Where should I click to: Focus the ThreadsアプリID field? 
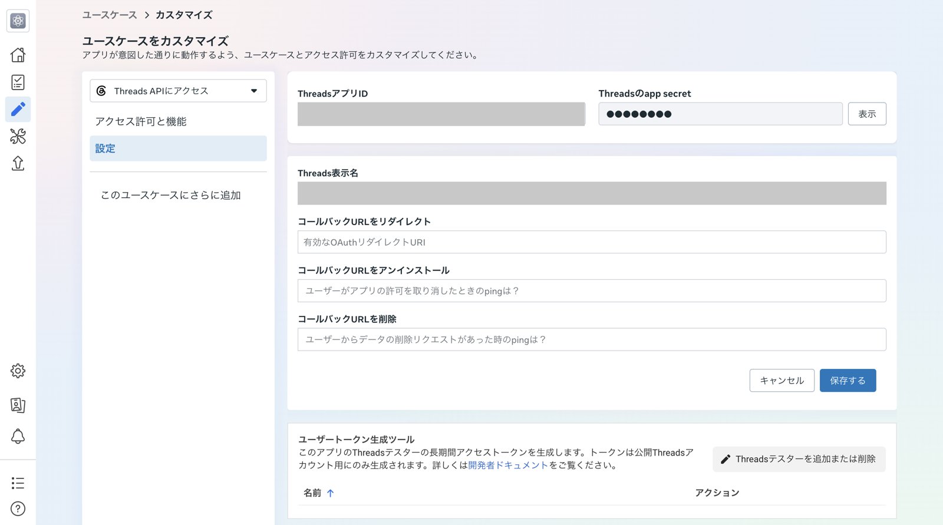pos(441,114)
